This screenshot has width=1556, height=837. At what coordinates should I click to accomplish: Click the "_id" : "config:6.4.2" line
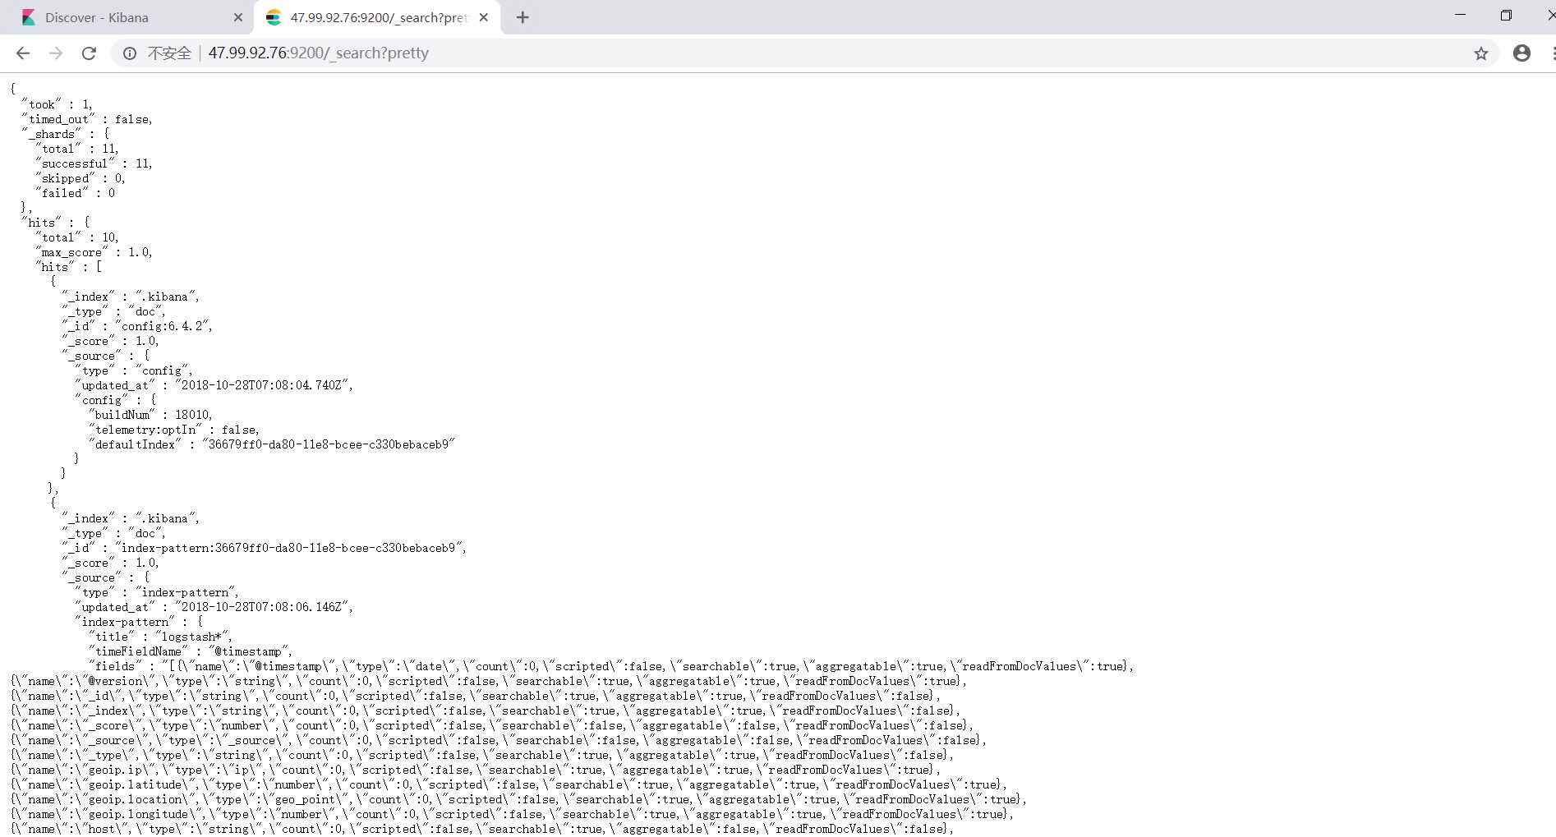coord(137,326)
